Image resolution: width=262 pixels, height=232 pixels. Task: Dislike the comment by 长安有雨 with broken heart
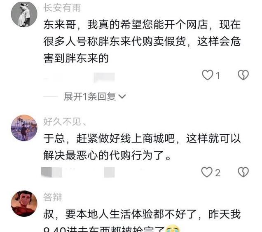[x=243, y=75]
